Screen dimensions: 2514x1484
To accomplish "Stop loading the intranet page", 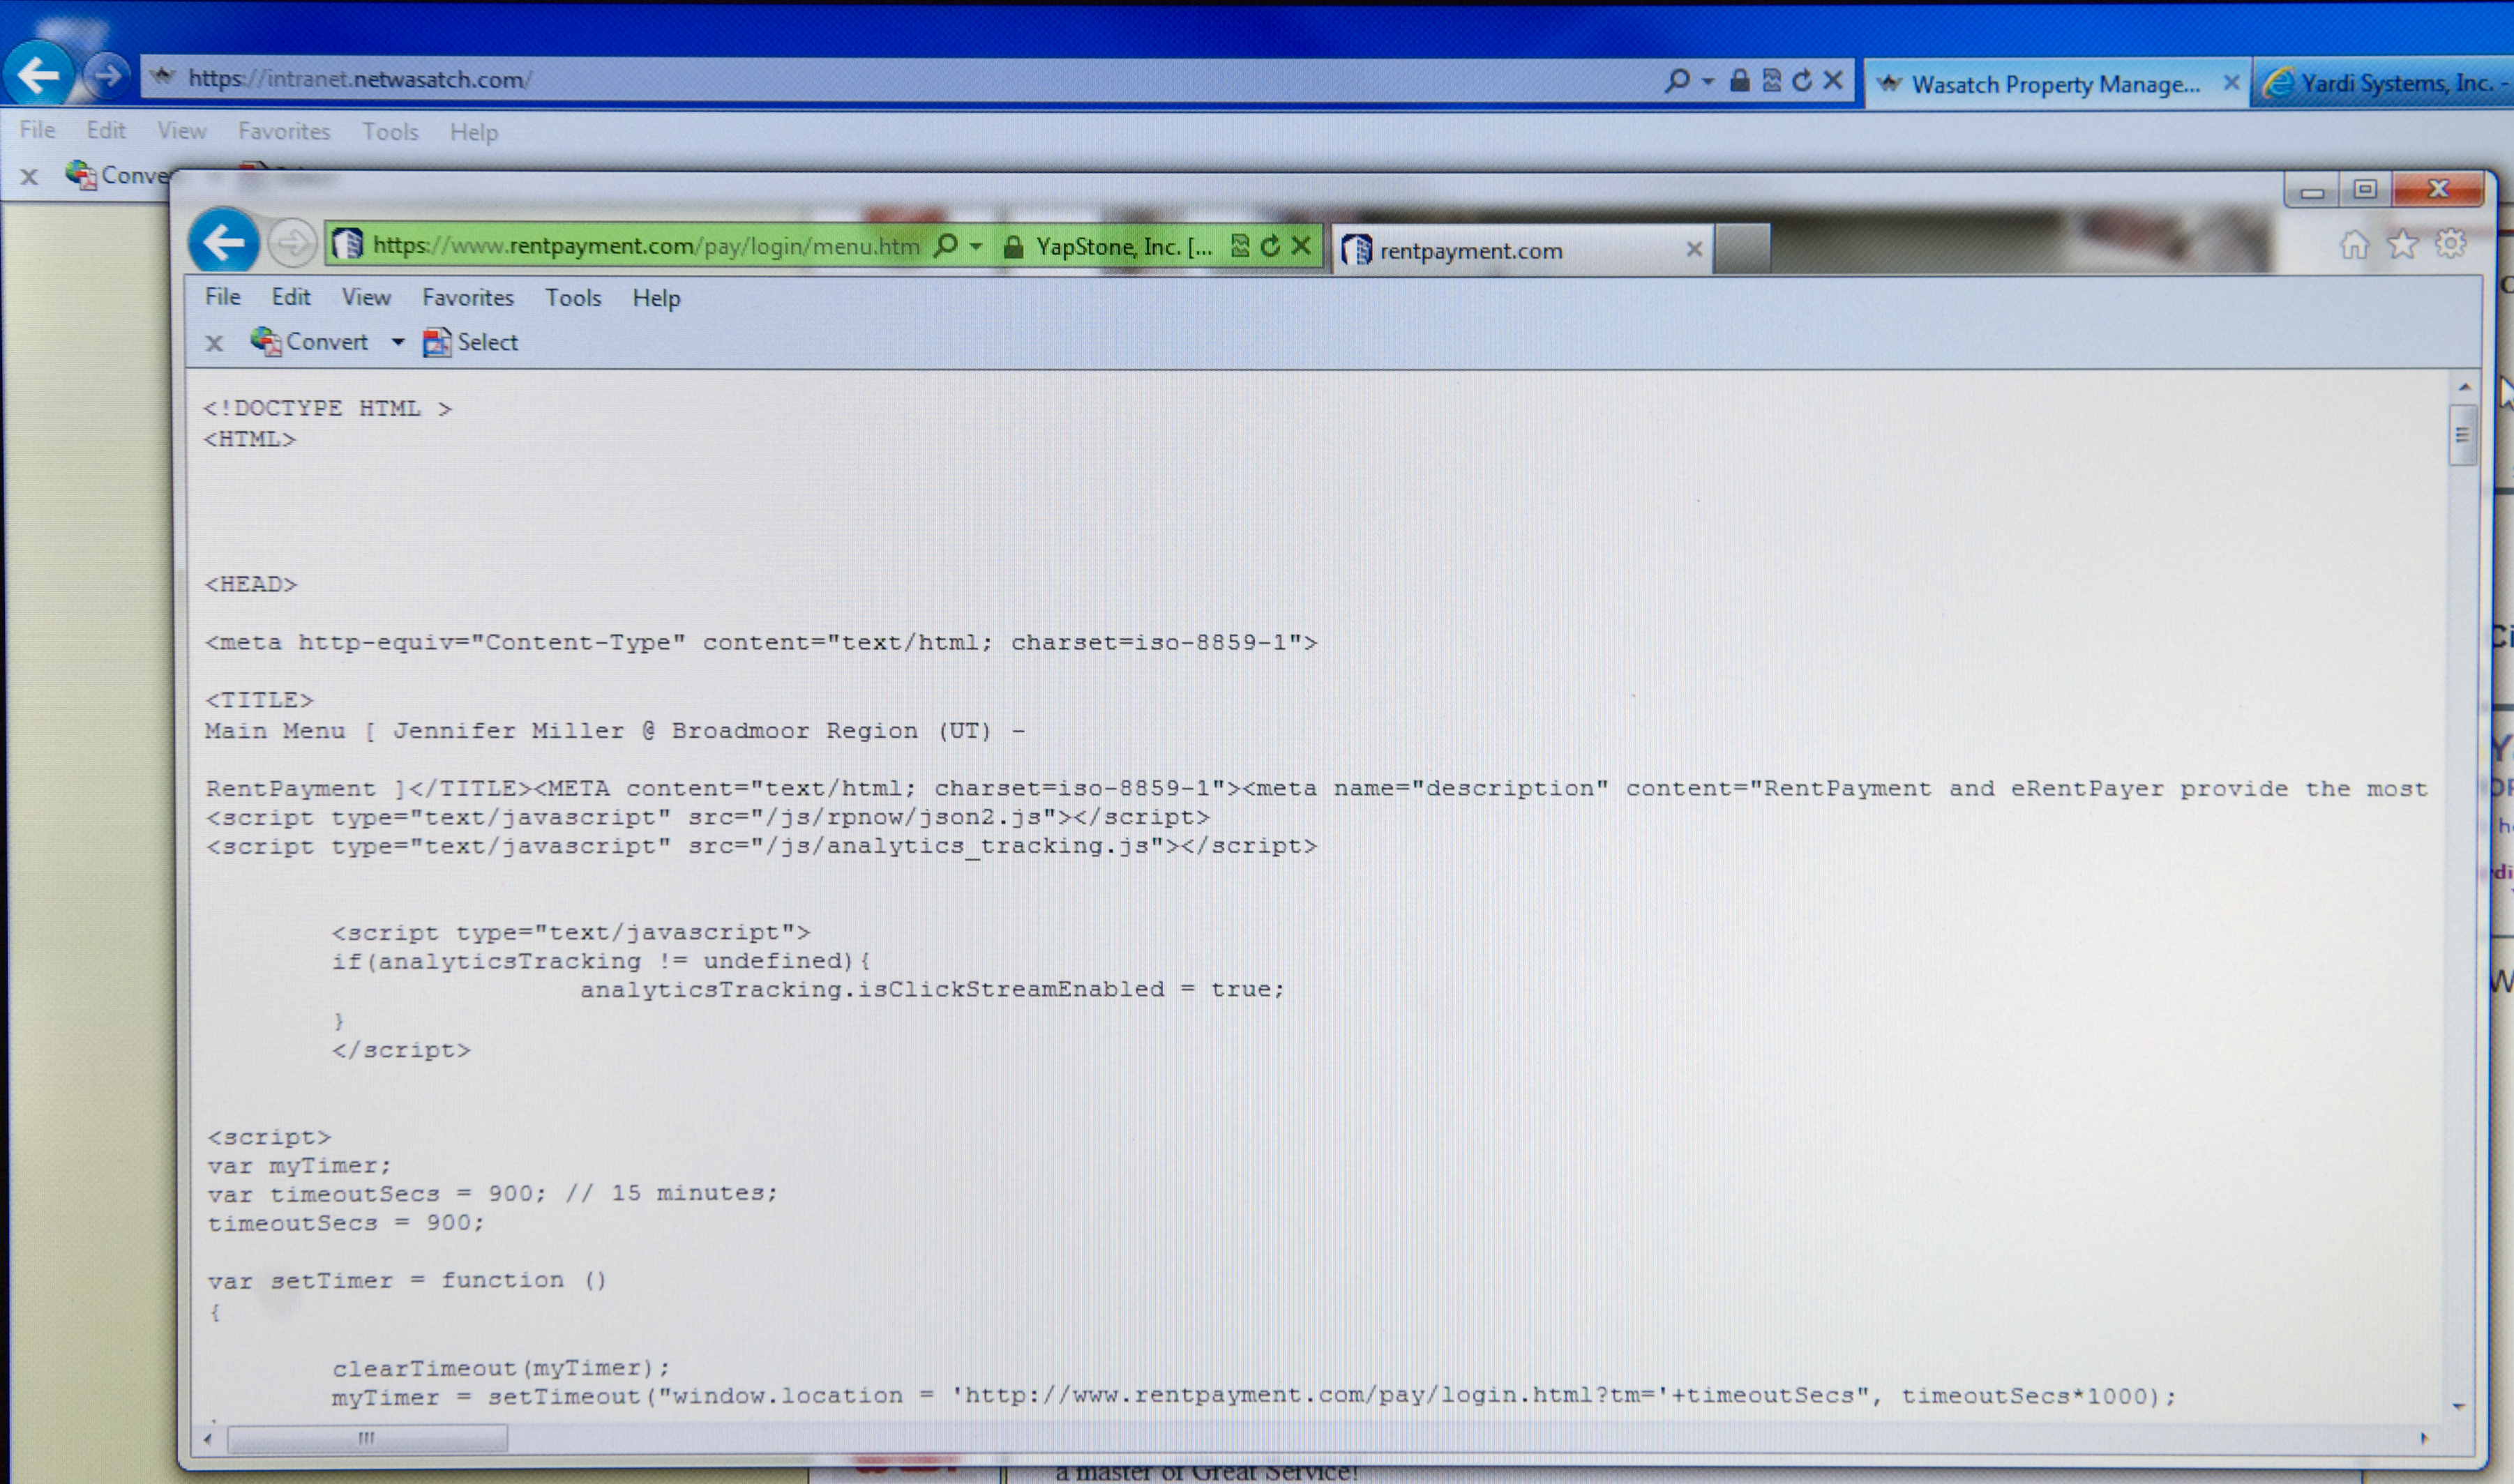I will tap(1833, 80).
